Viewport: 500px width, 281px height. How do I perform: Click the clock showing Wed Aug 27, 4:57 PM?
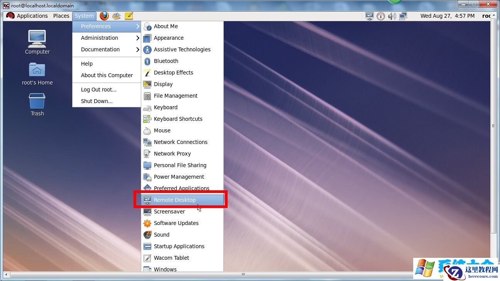pos(448,16)
